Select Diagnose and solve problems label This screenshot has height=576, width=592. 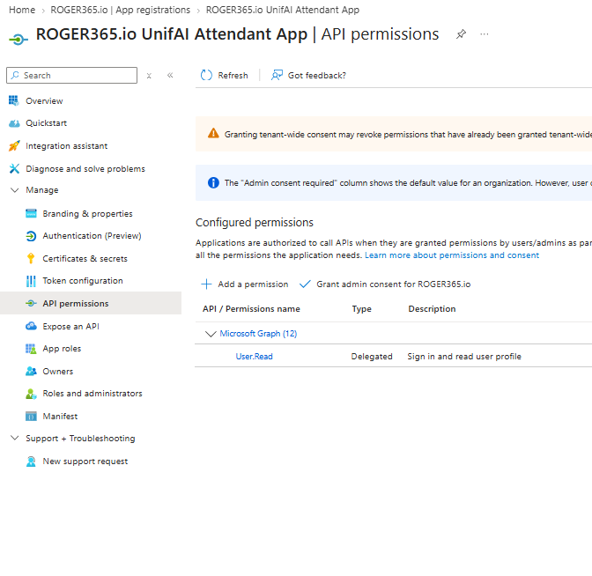85,169
